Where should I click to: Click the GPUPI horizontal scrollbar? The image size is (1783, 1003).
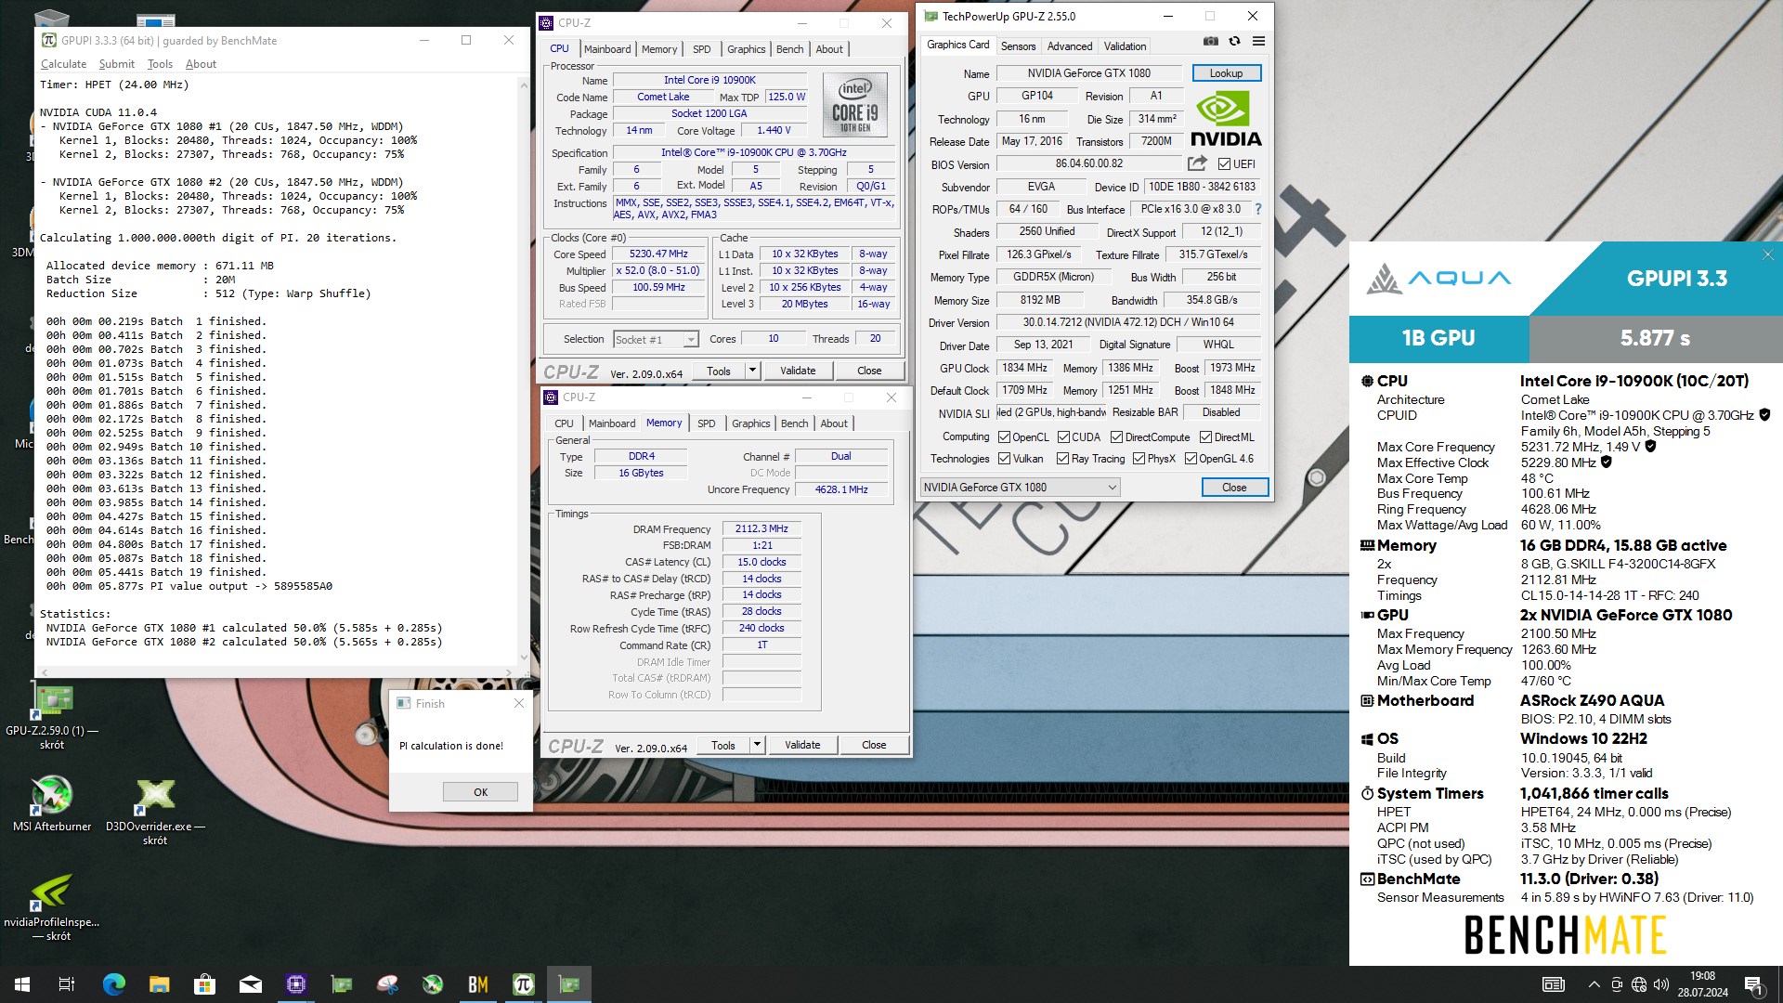276,672
